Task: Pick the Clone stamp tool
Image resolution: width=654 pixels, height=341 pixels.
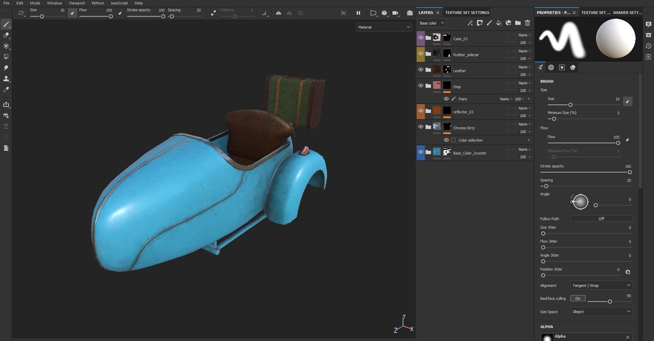Action: 6,79
